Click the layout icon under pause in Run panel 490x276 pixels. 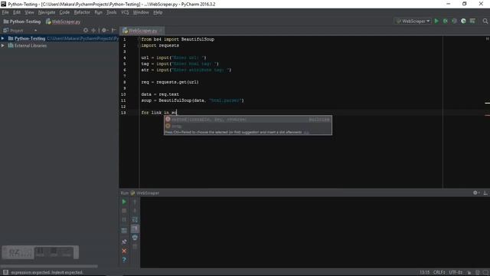tap(124, 231)
